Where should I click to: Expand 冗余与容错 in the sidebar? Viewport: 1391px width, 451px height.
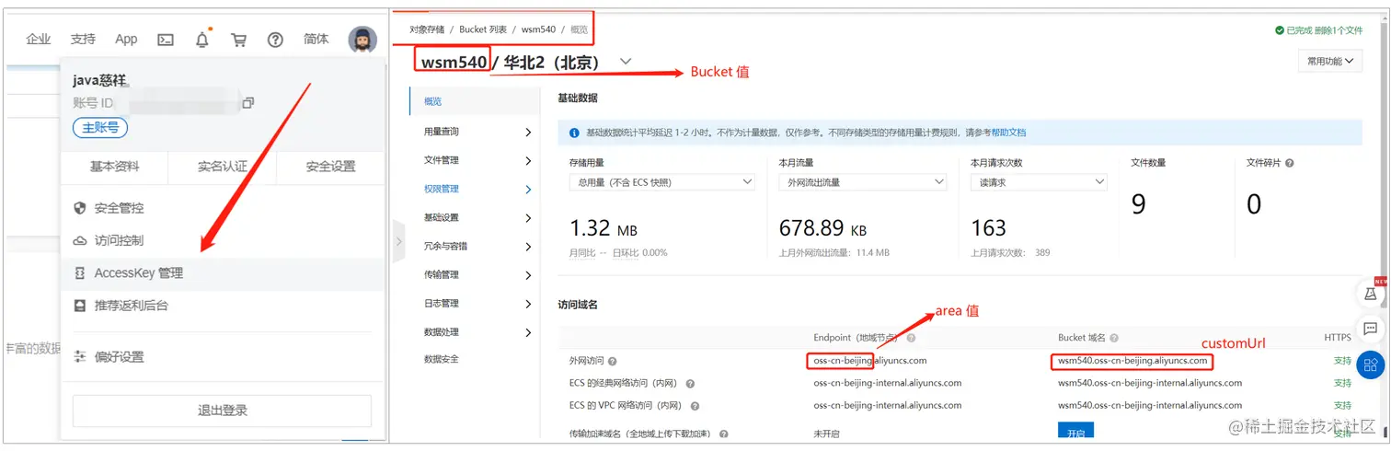527,247
